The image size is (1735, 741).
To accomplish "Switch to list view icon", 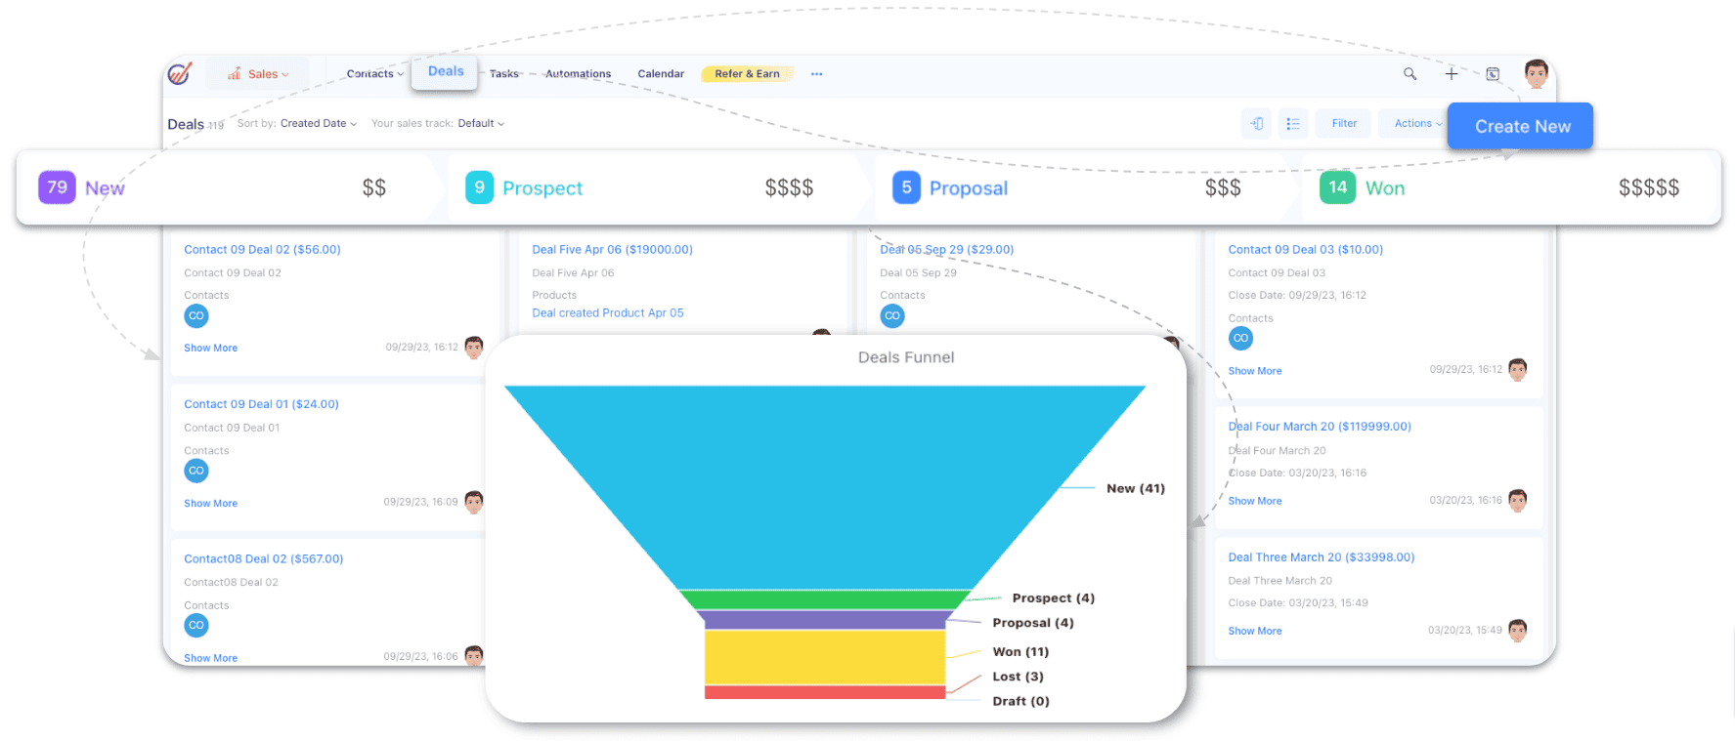I will [x=1293, y=124].
